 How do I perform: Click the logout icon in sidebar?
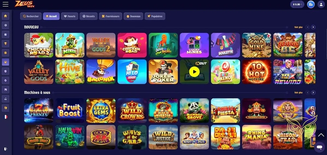coord(5,149)
